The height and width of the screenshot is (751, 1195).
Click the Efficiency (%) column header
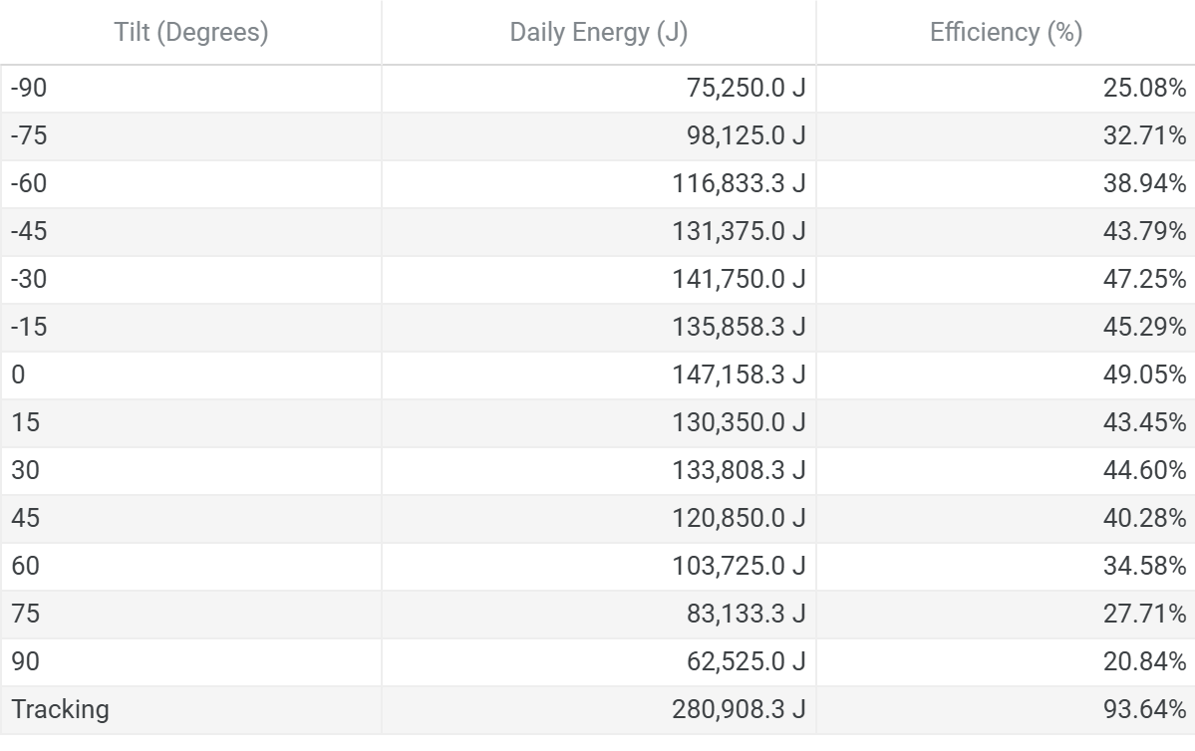coord(1006,32)
